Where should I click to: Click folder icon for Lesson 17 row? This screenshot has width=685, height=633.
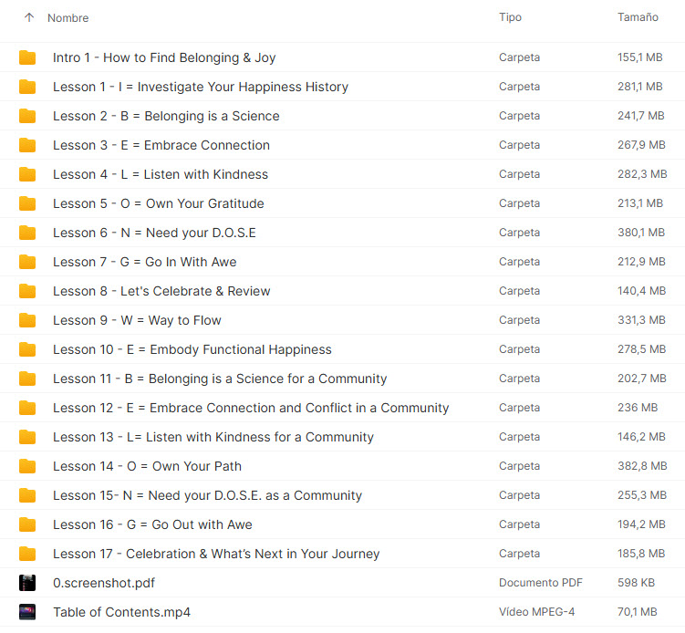(x=27, y=554)
